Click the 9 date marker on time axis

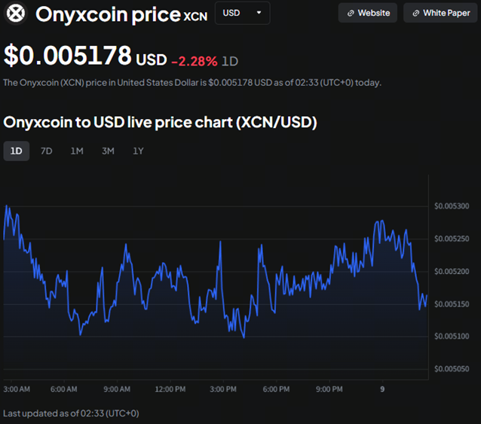pyautogui.click(x=382, y=389)
